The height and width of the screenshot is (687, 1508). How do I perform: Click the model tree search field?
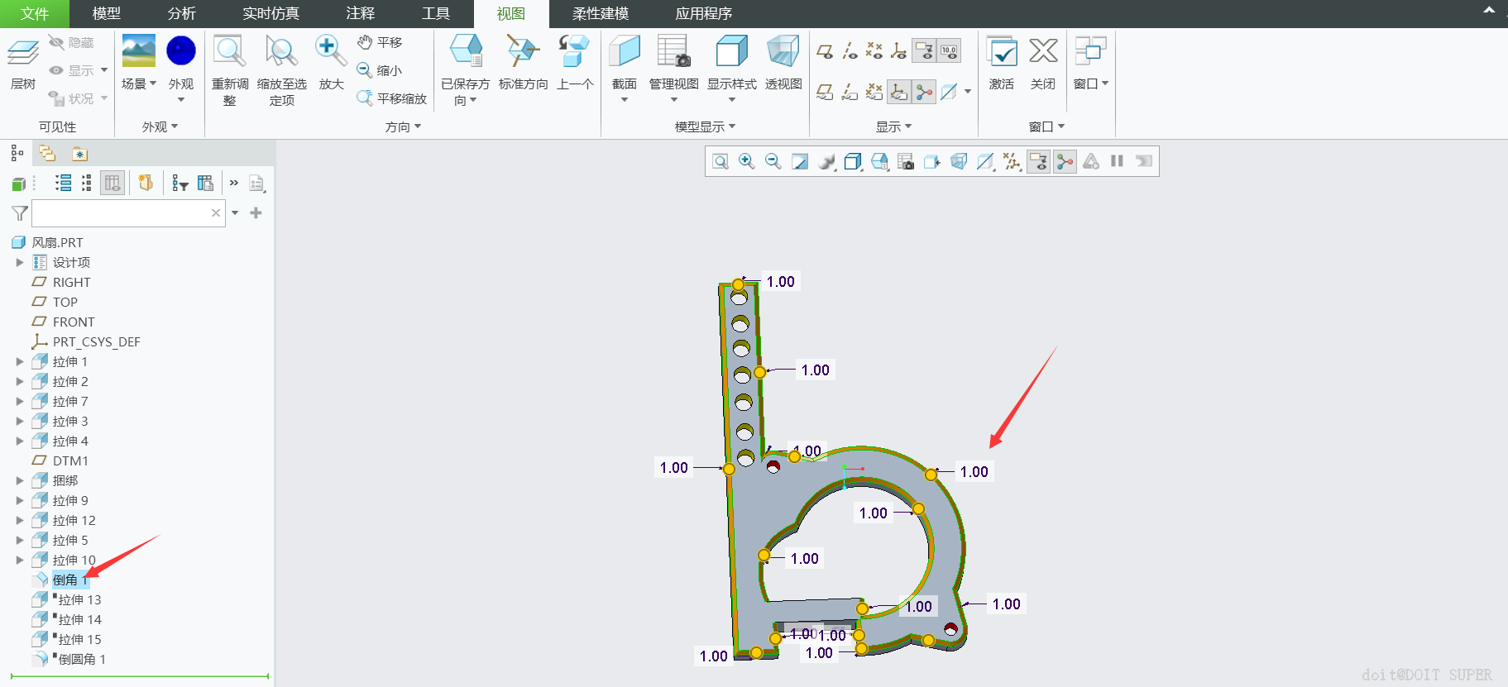[122, 213]
